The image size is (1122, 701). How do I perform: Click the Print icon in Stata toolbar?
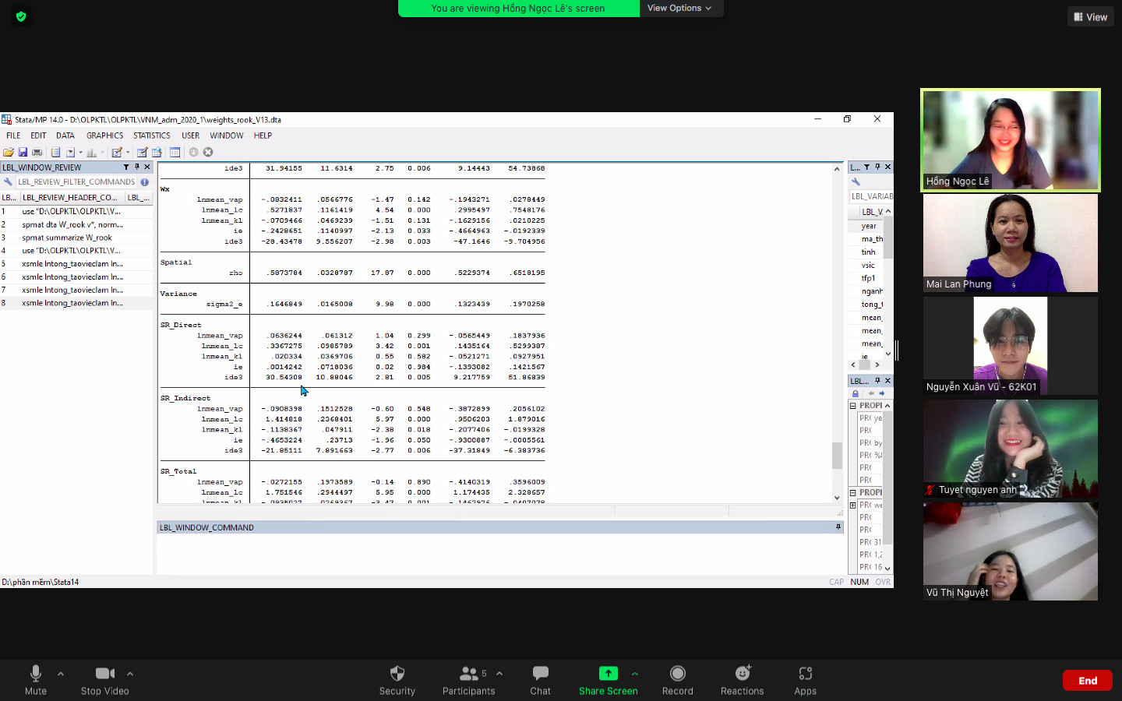[x=37, y=153]
